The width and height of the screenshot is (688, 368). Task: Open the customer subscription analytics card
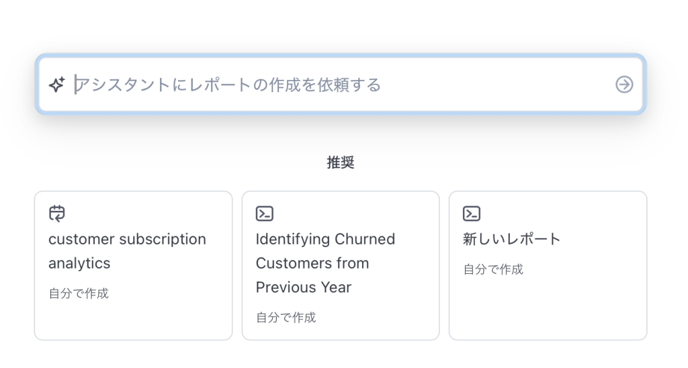click(x=134, y=265)
